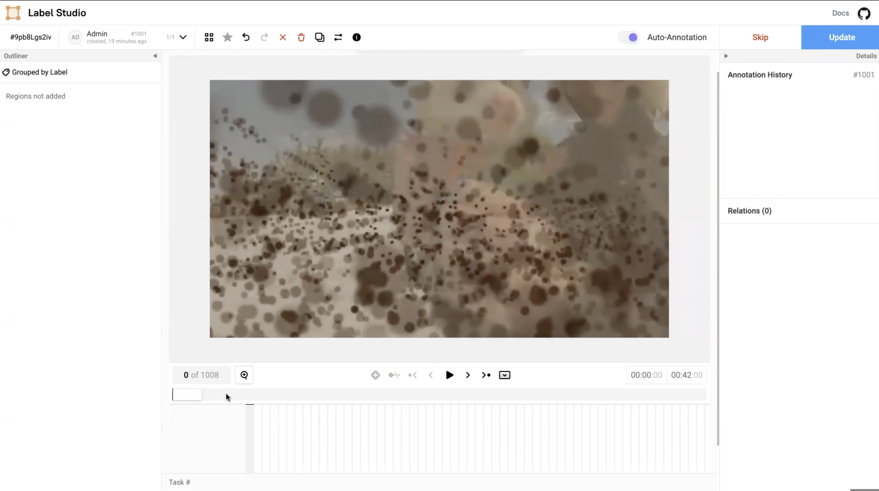Play the video
Image resolution: width=879 pixels, height=491 pixels.
tap(449, 375)
